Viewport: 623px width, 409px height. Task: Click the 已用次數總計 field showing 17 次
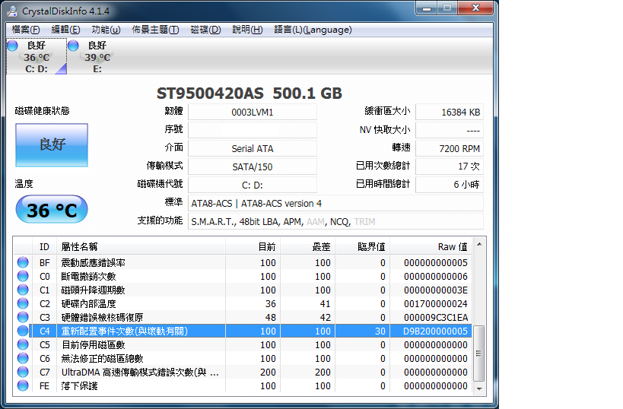tap(450, 166)
